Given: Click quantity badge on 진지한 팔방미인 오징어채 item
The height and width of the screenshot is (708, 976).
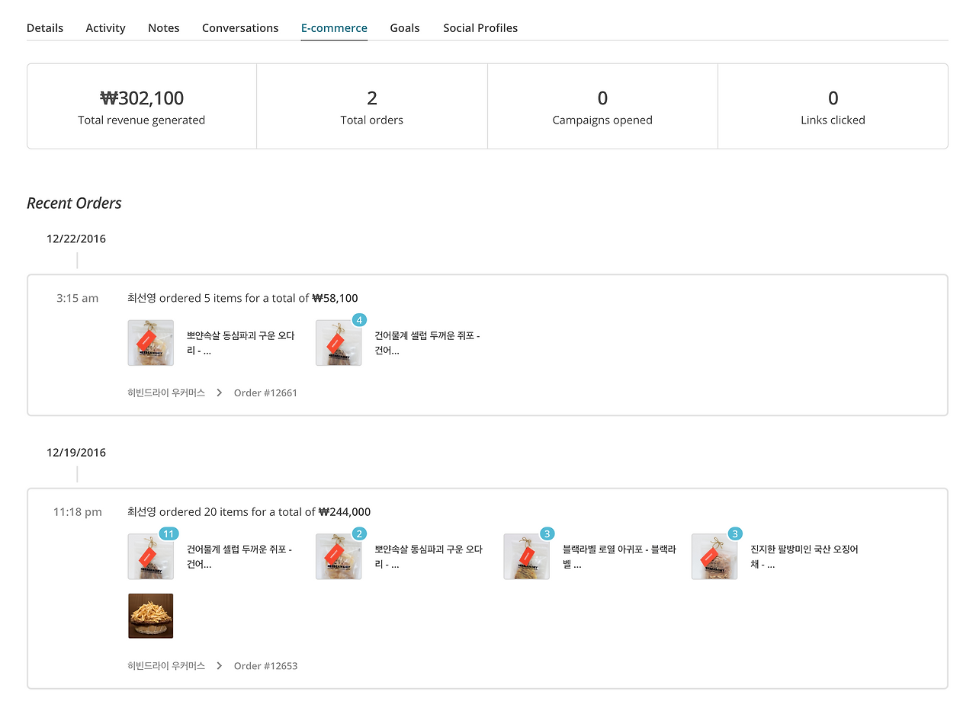Looking at the screenshot, I should pyautogui.click(x=735, y=533).
